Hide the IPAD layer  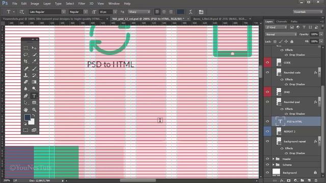[x=267, y=92]
